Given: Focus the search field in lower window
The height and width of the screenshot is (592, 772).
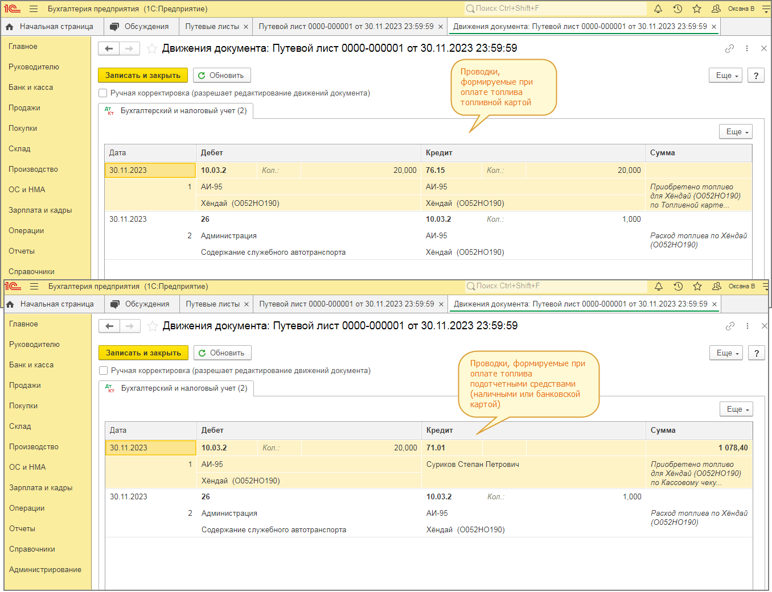Looking at the screenshot, I should 556,286.
